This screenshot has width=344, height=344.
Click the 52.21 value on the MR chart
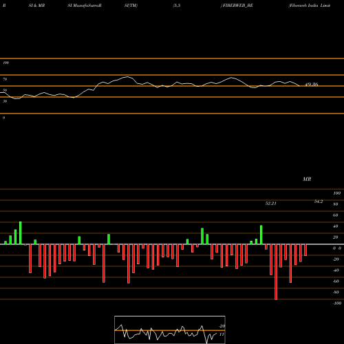tap(271, 204)
